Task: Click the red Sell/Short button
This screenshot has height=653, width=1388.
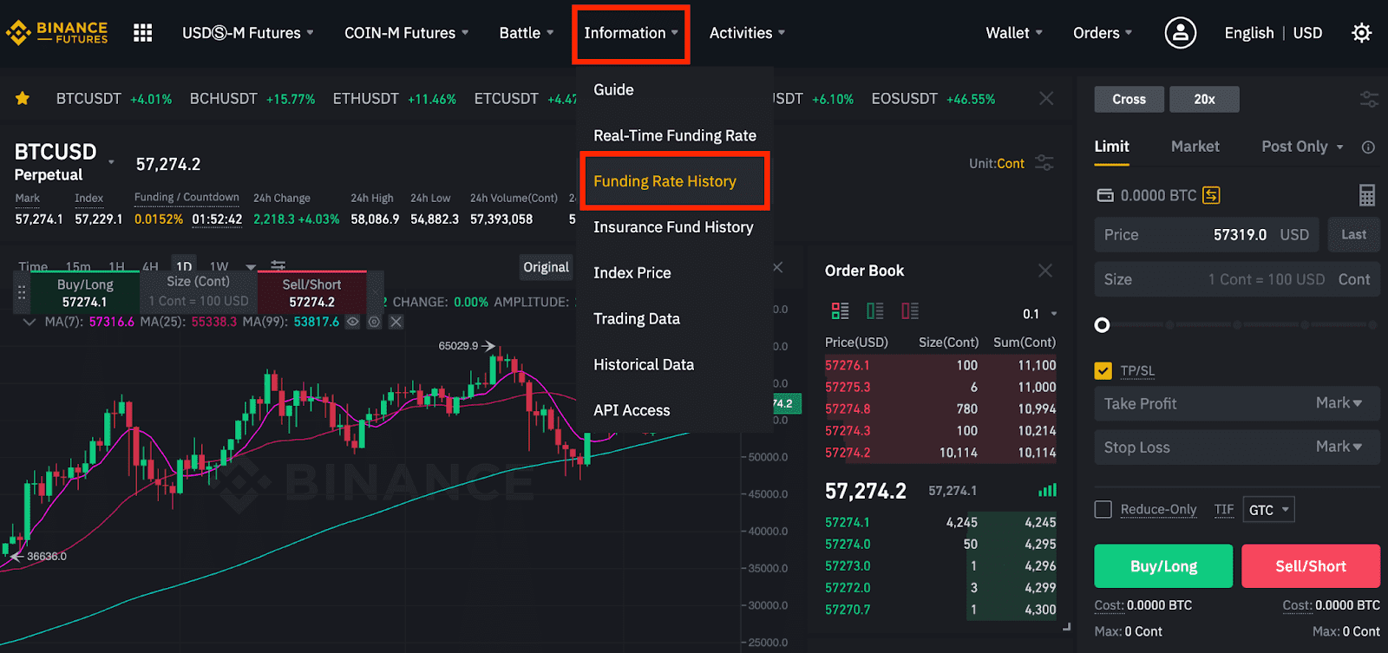Action: (x=1311, y=566)
